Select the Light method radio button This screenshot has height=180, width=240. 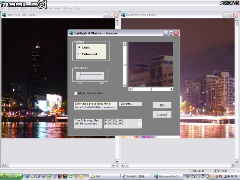(79, 48)
